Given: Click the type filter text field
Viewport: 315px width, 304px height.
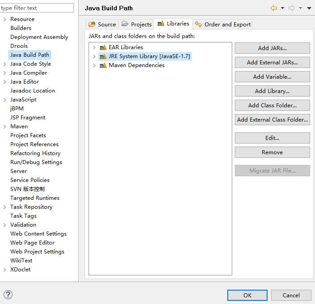Looking at the screenshot, I should tap(37, 8).
